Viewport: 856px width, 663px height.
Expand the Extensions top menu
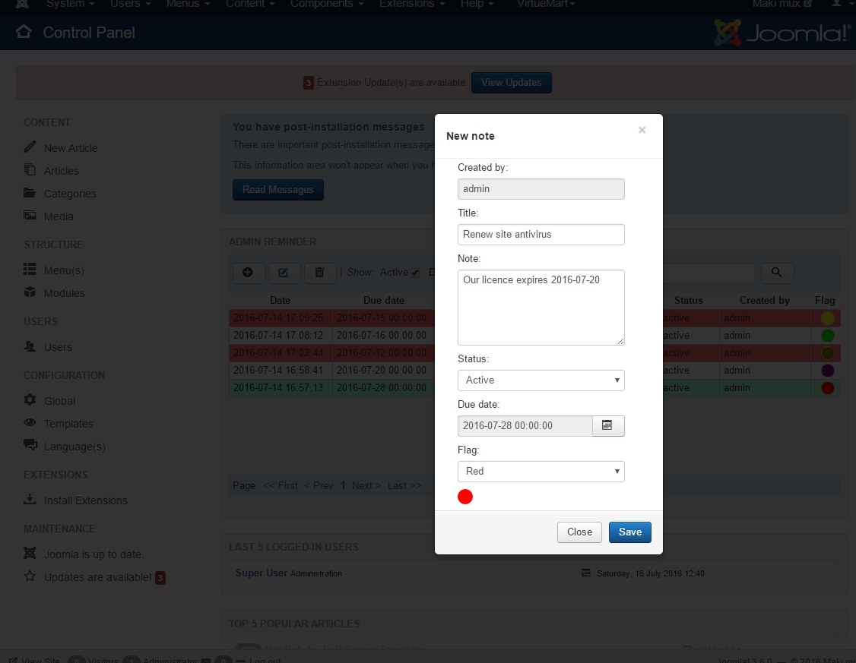pyautogui.click(x=411, y=5)
